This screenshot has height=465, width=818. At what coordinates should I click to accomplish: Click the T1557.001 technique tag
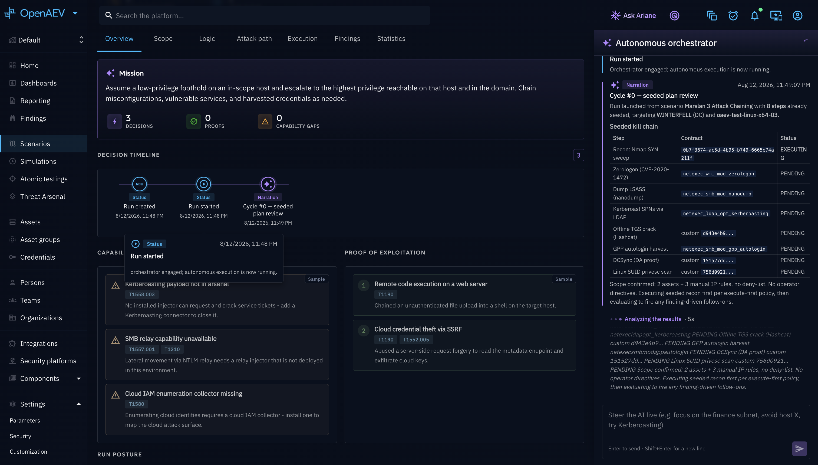(142, 349)
